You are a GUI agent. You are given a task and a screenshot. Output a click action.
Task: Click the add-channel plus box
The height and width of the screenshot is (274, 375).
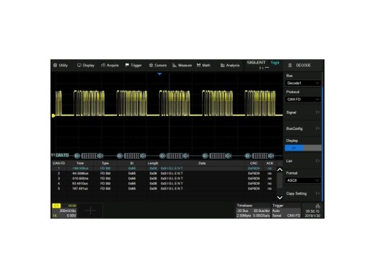pos(90,211)
